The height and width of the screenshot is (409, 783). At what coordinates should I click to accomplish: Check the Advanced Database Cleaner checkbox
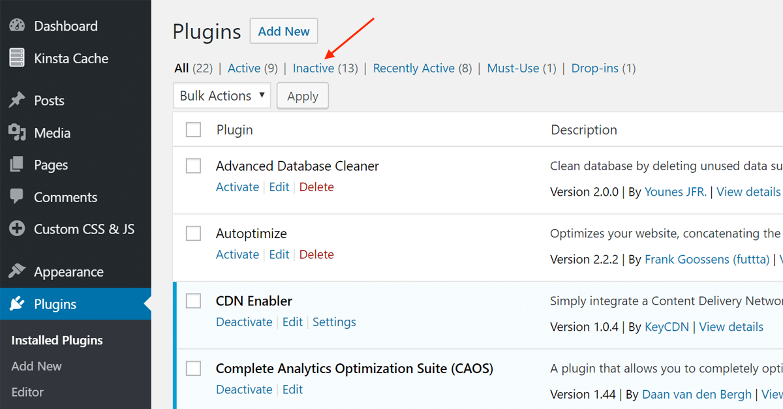193,166
